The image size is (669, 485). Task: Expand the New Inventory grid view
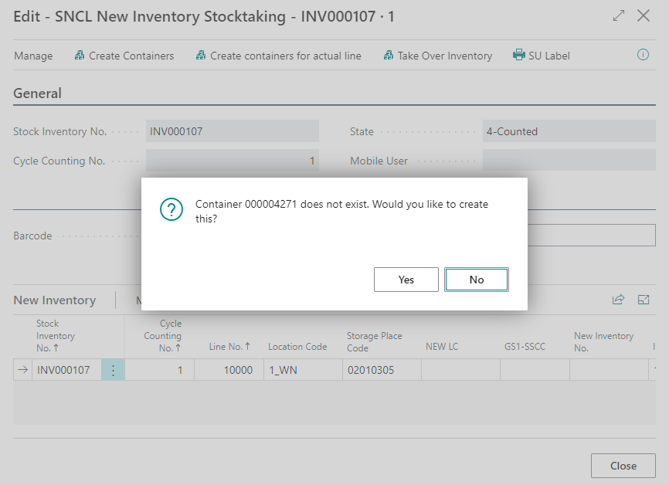644,300
